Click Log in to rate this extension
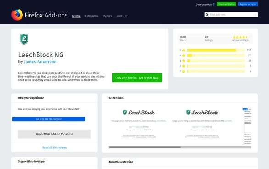269x169 pixels. point(49,119)
